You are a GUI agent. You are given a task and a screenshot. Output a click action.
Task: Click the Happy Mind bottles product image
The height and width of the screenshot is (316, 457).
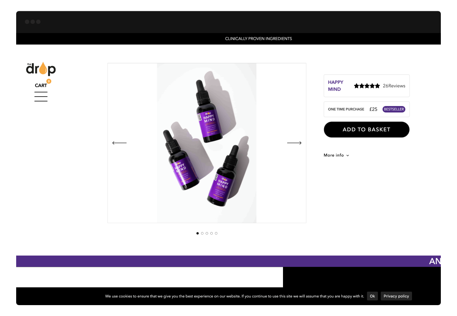click(207, 143)
